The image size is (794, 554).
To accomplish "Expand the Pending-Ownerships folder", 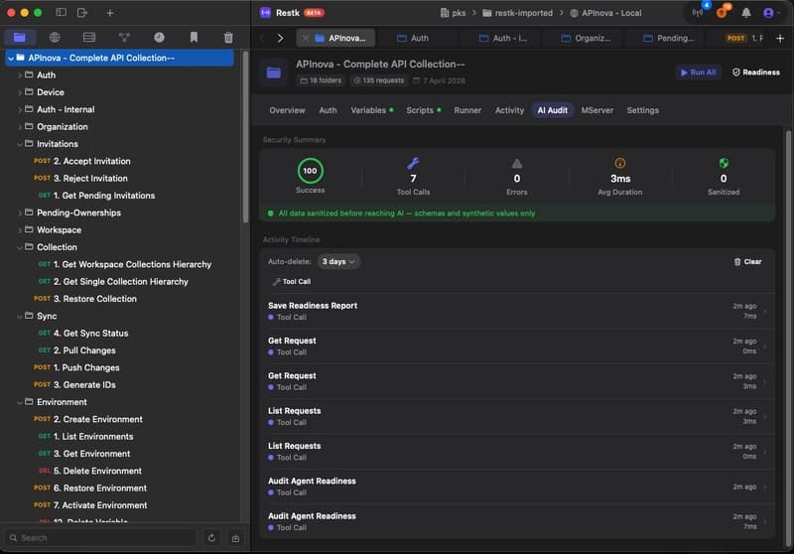I will (x=20, y=212).
